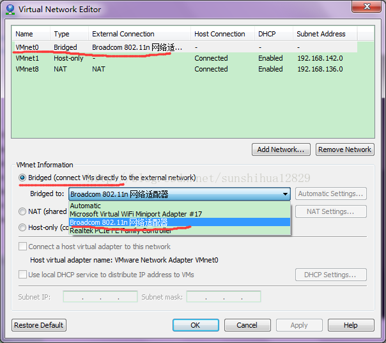386x343 pixels.
Task: Click Broadcom 802.11n external connection cell
Action: click(137, 47)
